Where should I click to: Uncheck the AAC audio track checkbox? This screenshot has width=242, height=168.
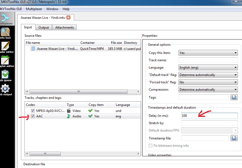pos(33,116)
